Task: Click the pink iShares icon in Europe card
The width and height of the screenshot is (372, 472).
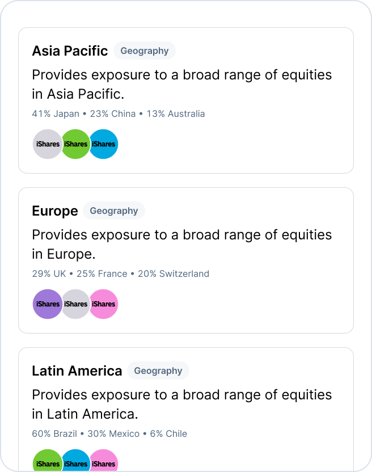Action: point(104,304)
